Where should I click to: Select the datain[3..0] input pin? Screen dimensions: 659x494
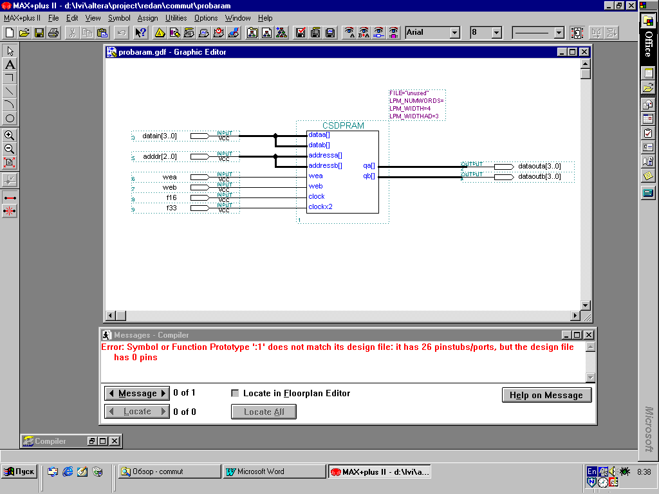click(185, 136)
